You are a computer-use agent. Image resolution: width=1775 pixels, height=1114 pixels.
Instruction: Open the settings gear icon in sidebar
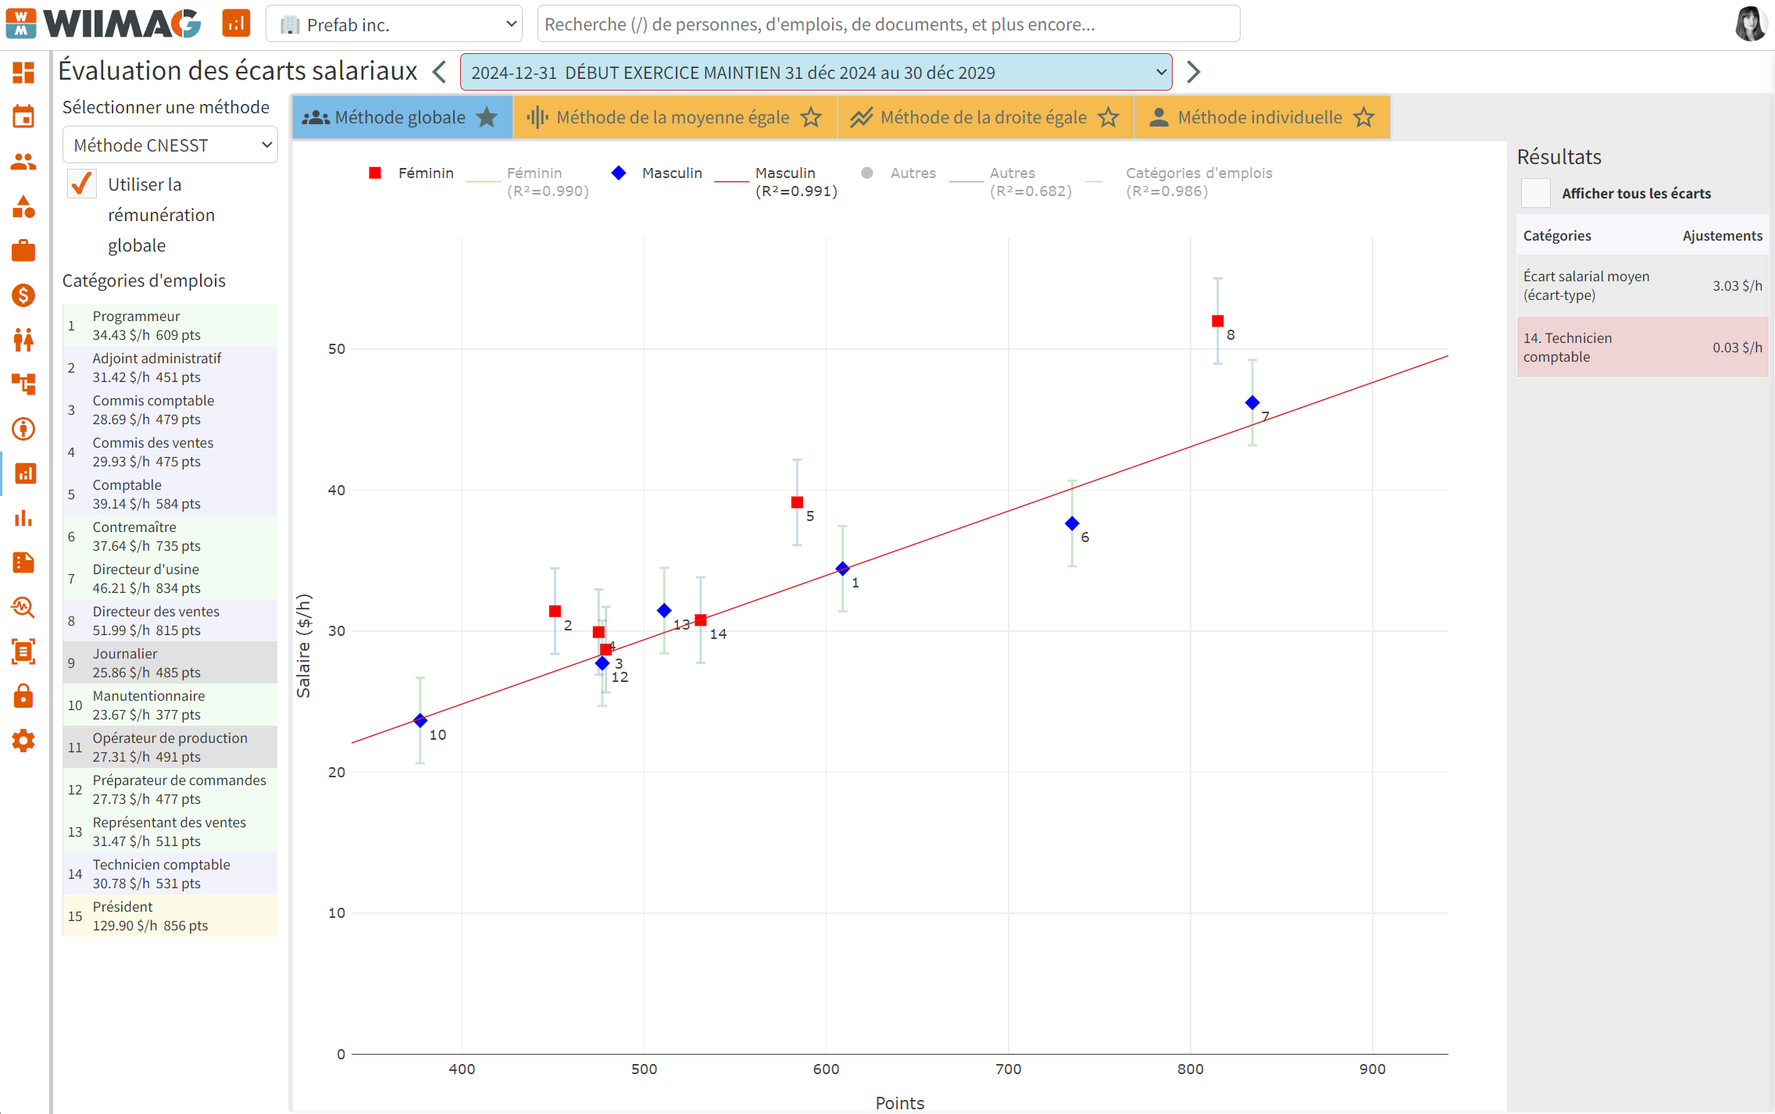point(23,741)
